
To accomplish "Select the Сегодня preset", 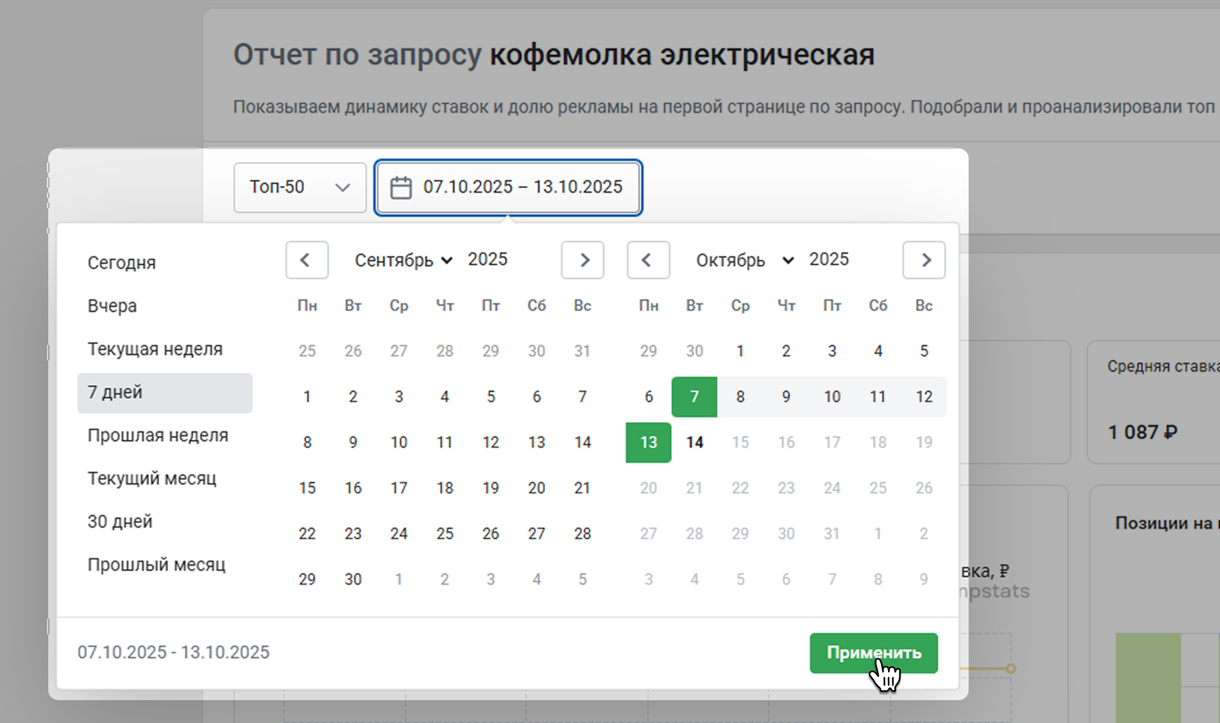I will (x=122, y=263).
